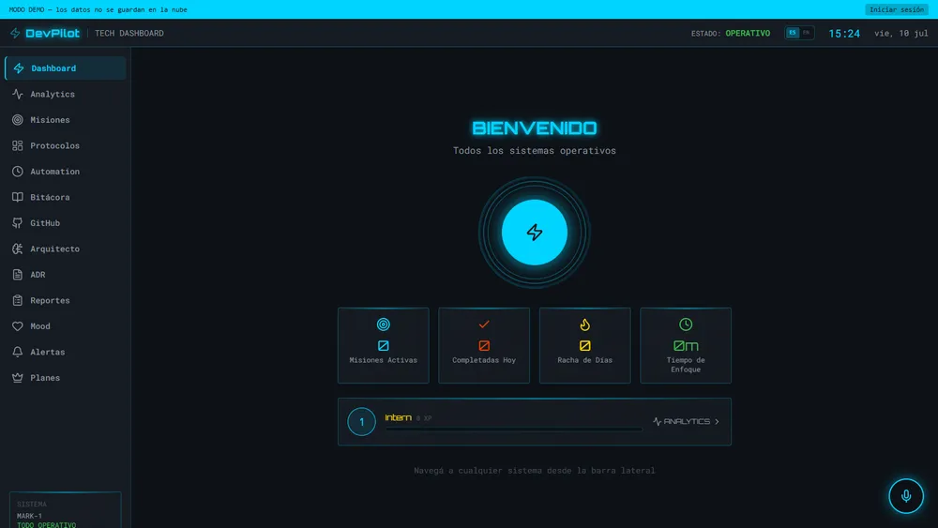
Task: Click the Planes crown icon in sidebar
Action: [17, 377]
